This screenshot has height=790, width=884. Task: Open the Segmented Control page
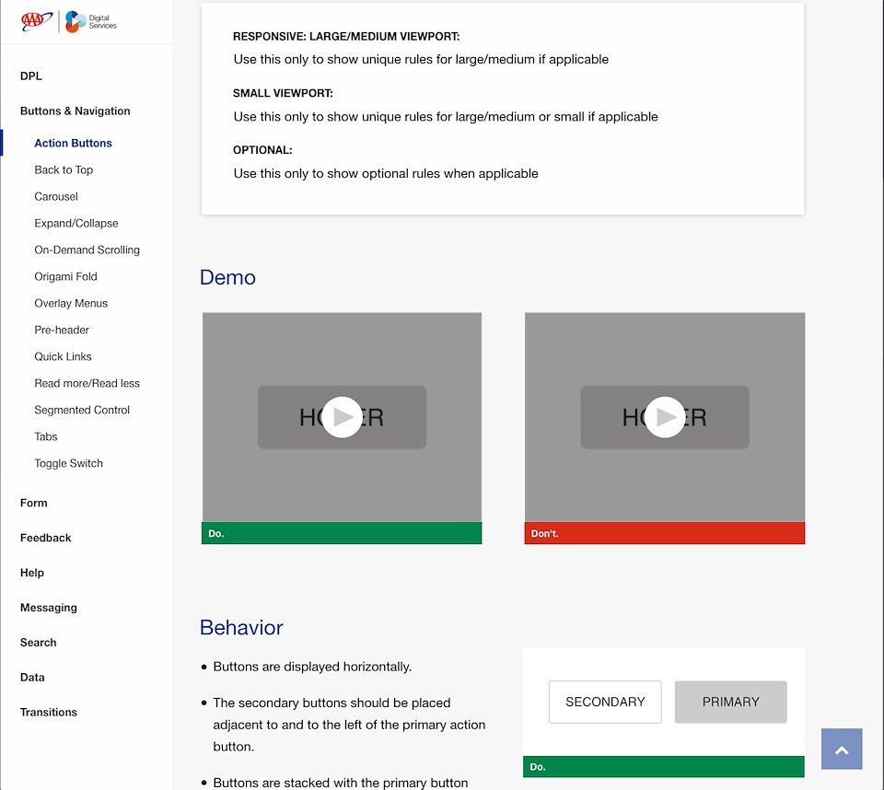tap(82, 410)
